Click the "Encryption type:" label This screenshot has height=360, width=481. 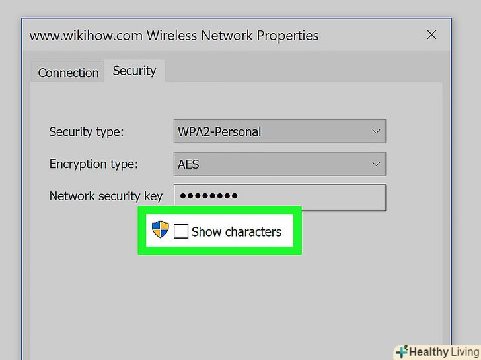[x=93, y=164]
